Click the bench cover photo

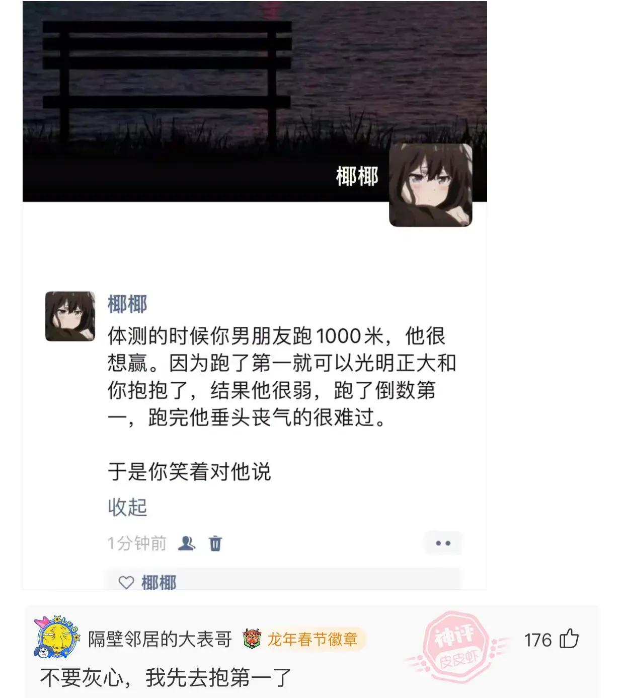tap(255, 101)
